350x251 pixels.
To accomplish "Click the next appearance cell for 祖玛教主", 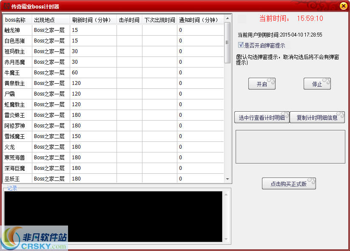I will (x=159, y=51).
